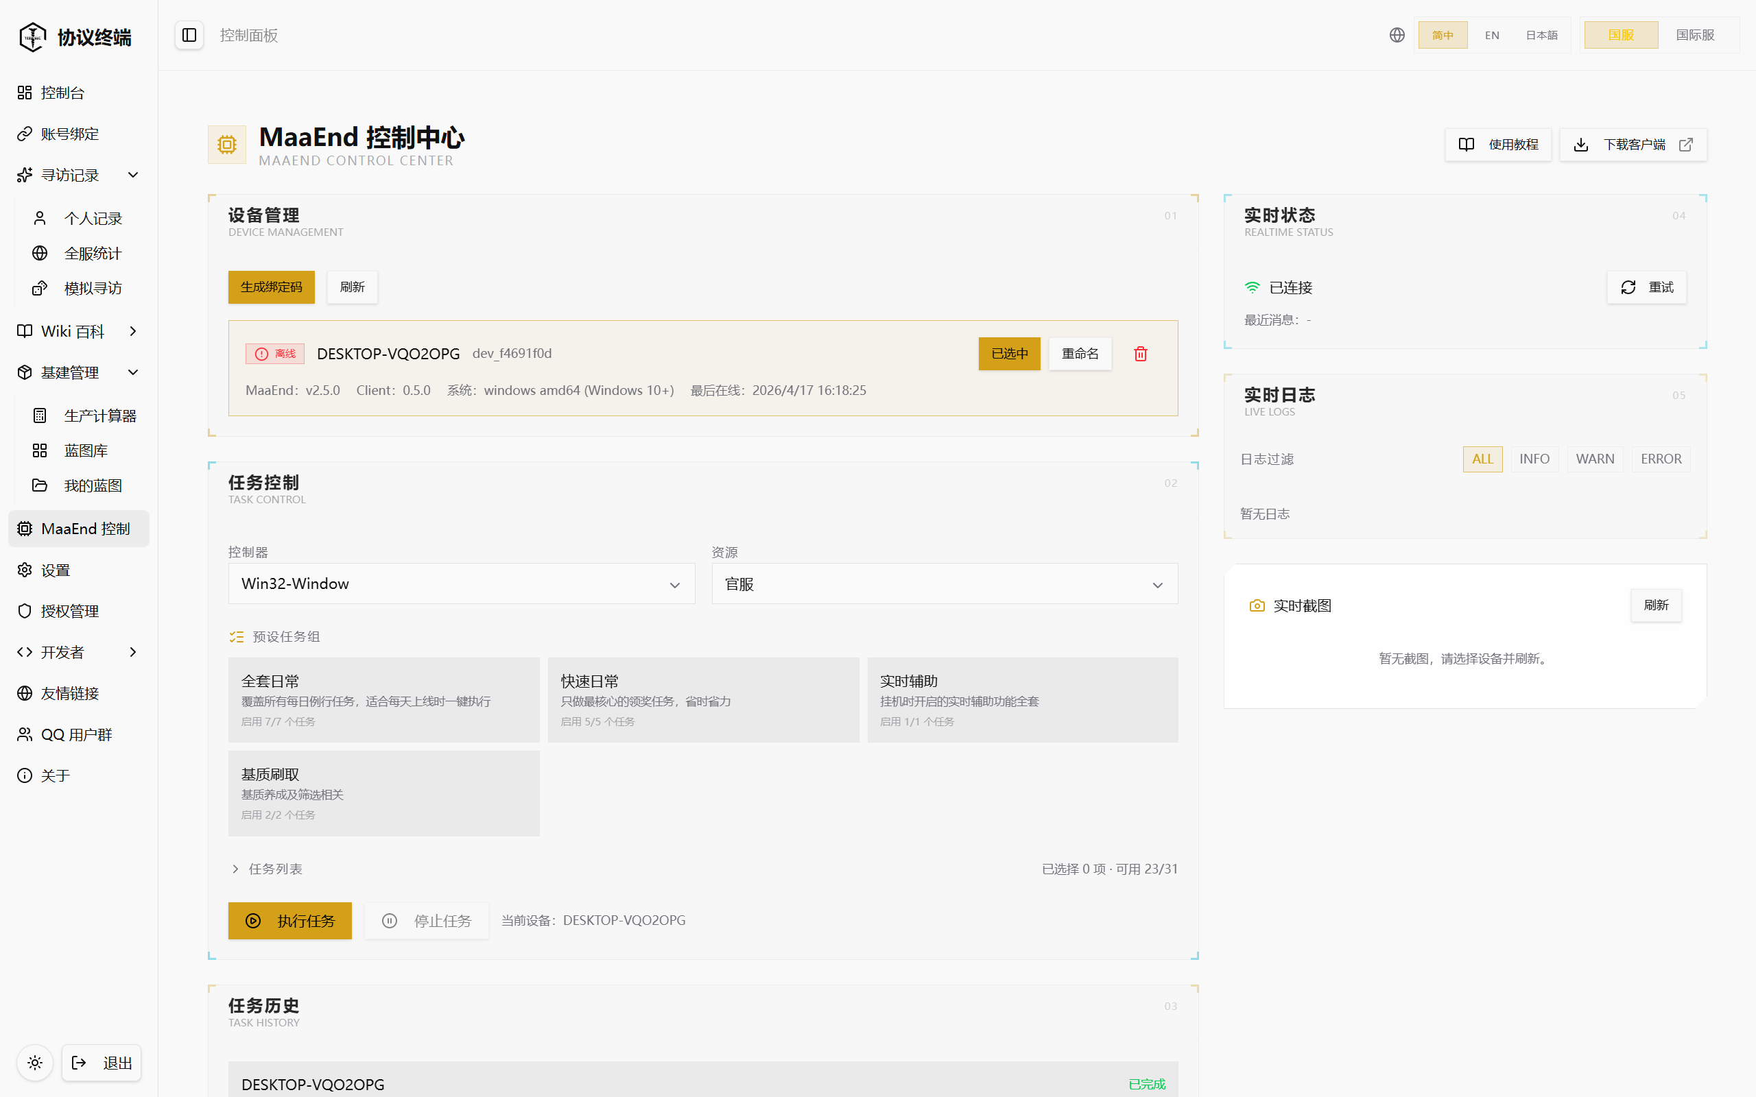Collapse the 寻访记录 menu
Image resolution: width=1756 pixels, height=1097 pixels.
(x=78, y=175)
